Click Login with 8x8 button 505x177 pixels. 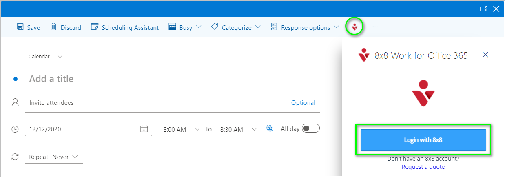pyautogui.click(x=423, y=140)
